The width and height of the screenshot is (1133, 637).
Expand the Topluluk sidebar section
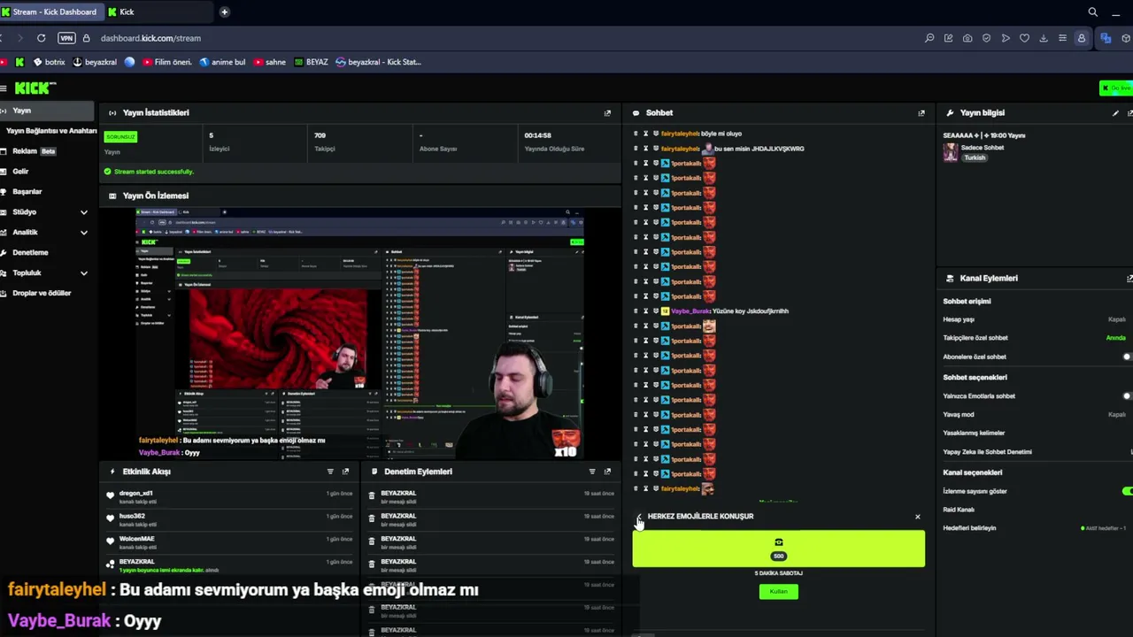coord(84,273)
